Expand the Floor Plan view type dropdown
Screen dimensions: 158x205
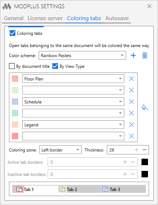pos(73,79)
